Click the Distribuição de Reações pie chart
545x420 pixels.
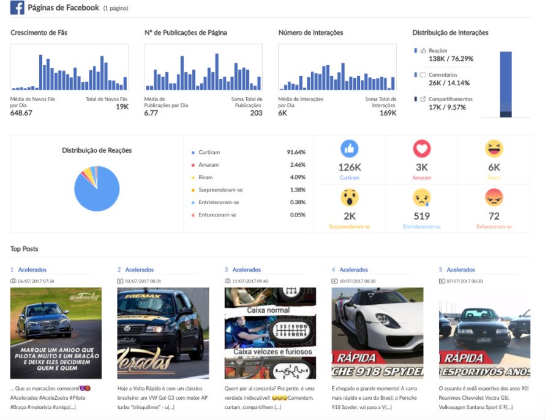(x=97, y=189)
